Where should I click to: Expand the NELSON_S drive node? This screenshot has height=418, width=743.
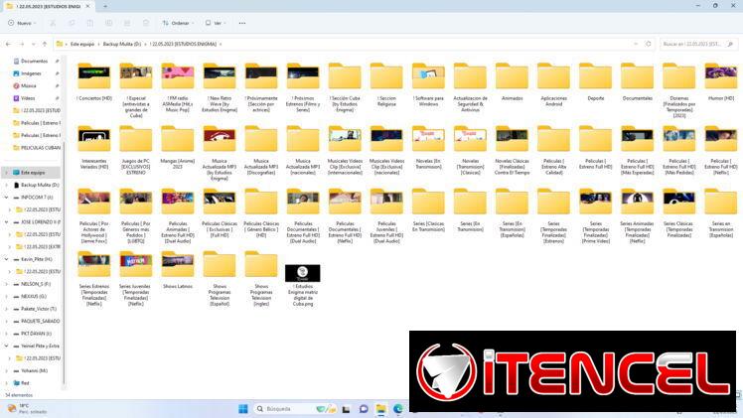click(x=6, y=284)
